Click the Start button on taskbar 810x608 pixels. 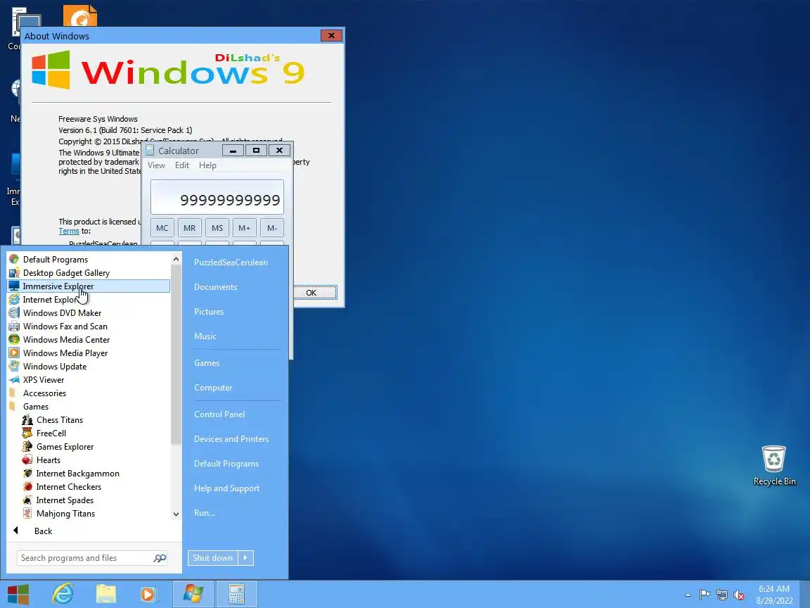[x=18, y=595]
